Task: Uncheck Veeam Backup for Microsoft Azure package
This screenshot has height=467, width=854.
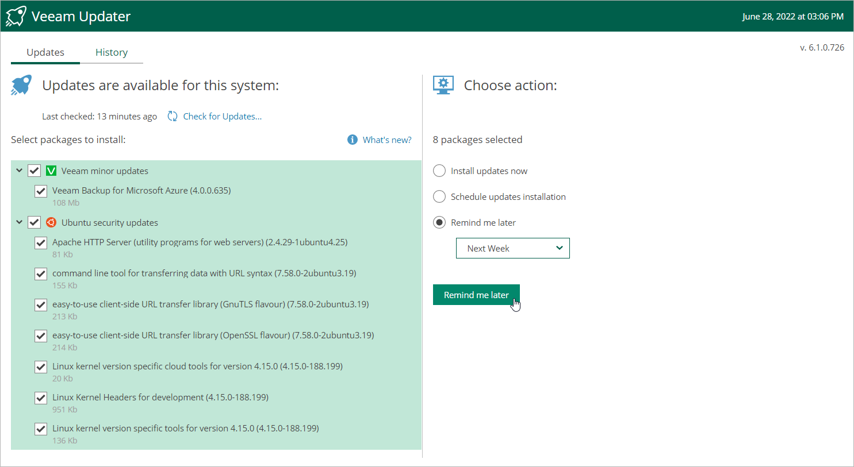Action: 41,191
